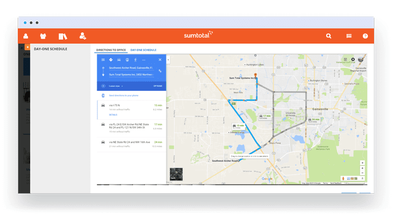Click the Gainesville city label on map

click(320, 109)
